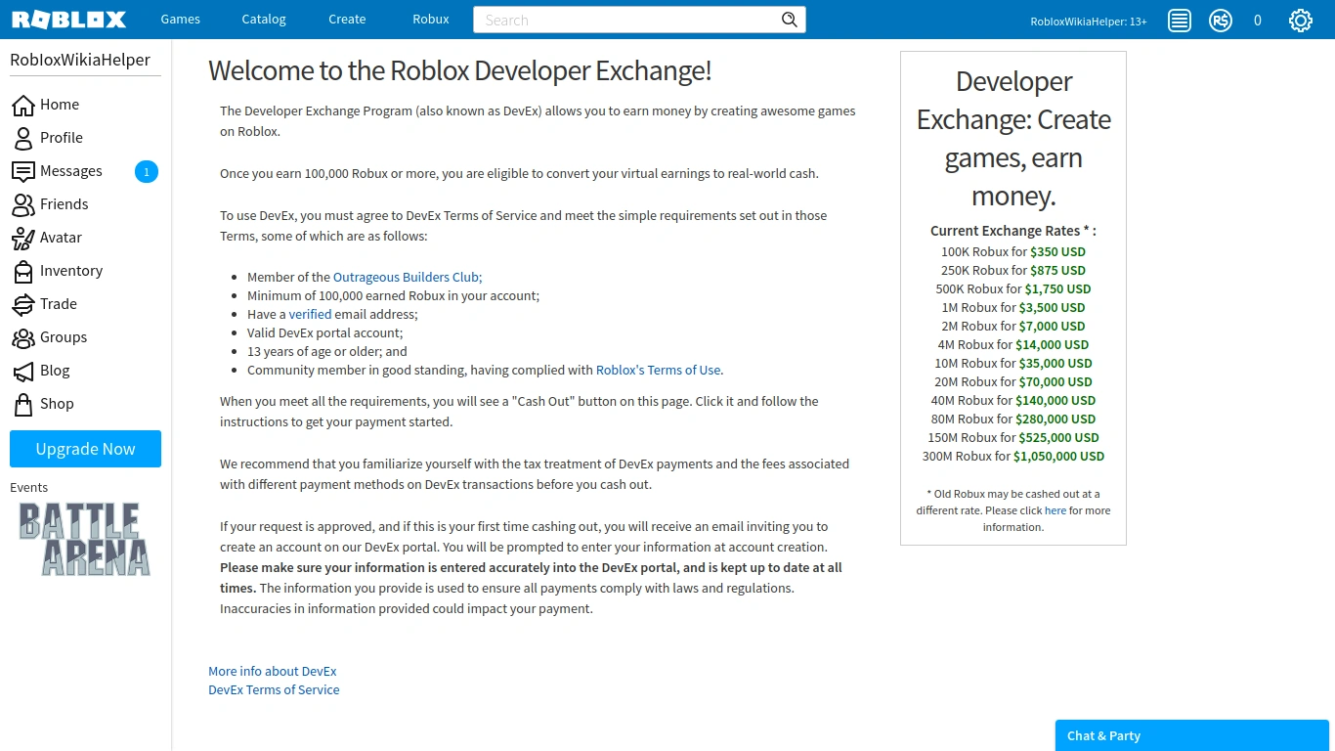Open the news feed list icon

point(1180,20)
